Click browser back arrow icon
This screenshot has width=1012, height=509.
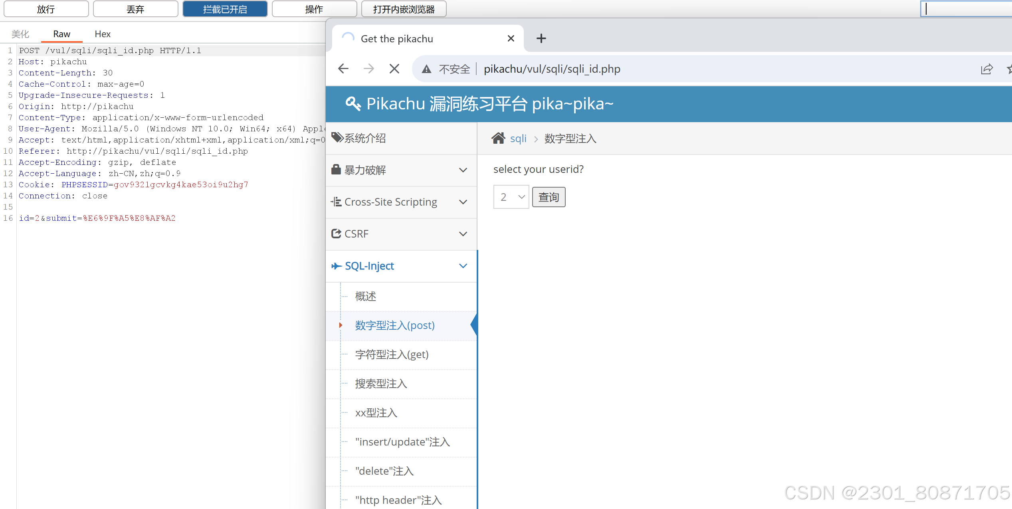tap(343, 69)
